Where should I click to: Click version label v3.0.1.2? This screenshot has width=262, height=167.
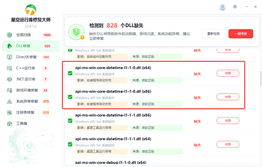31,26
